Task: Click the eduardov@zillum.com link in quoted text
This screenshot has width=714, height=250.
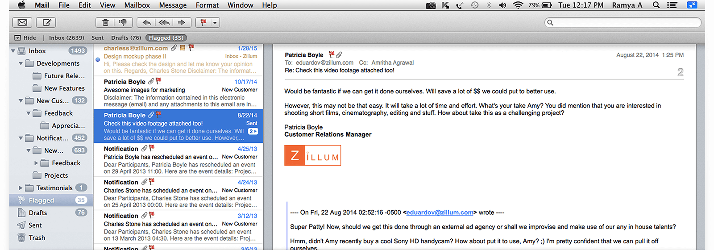Action: tap(440, 212)
